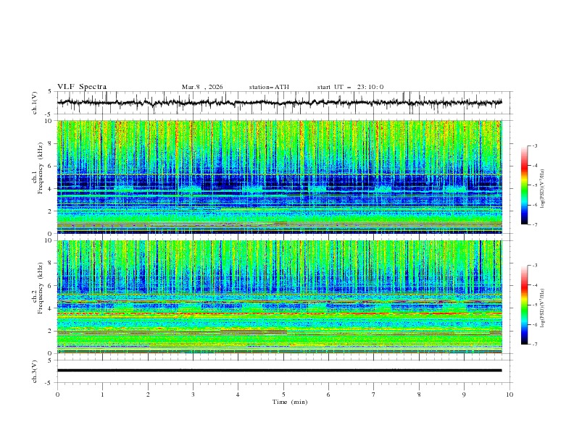Click the "8" kHz tick on ch.1 frequency axis

[x=51, y=143]
